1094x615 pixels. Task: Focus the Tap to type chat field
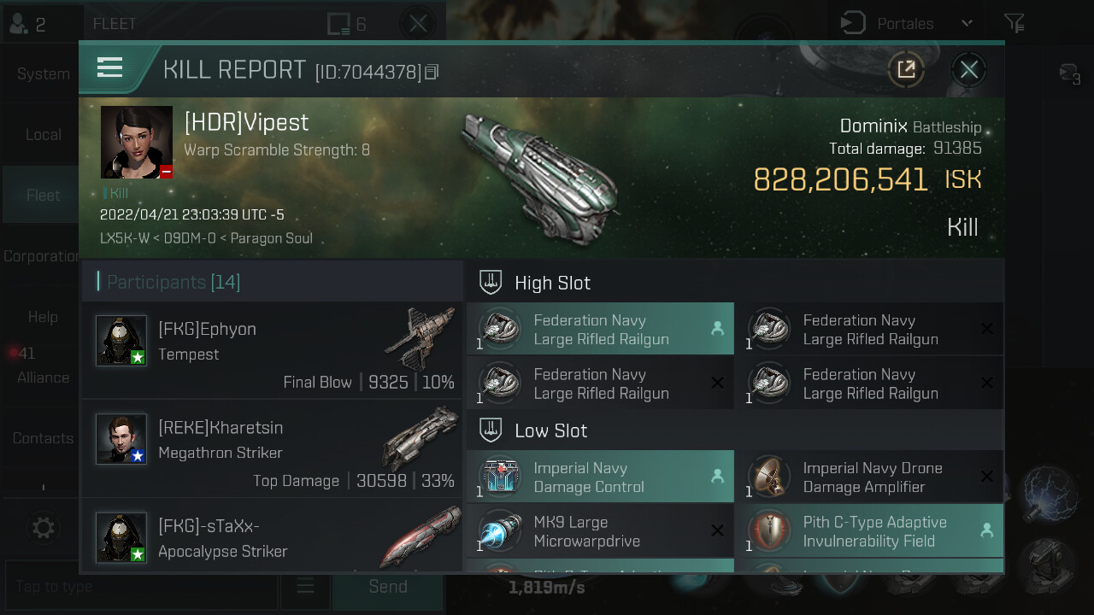[141, 586]
